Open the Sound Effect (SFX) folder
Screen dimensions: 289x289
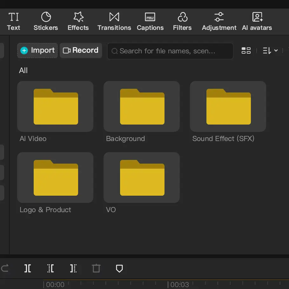228,106
